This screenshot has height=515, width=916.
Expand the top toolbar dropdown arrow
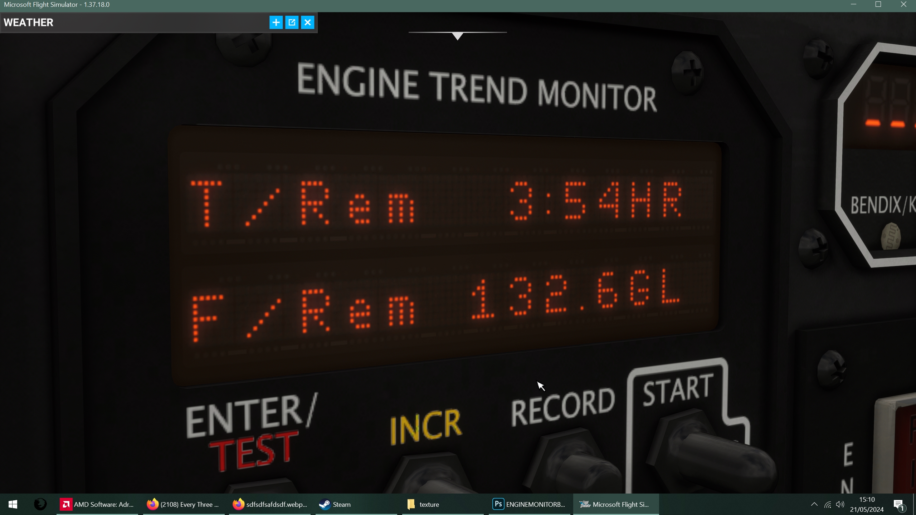tap(458, 36)
